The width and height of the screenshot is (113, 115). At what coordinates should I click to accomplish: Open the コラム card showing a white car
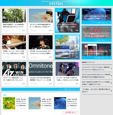(x=67, y=47)
